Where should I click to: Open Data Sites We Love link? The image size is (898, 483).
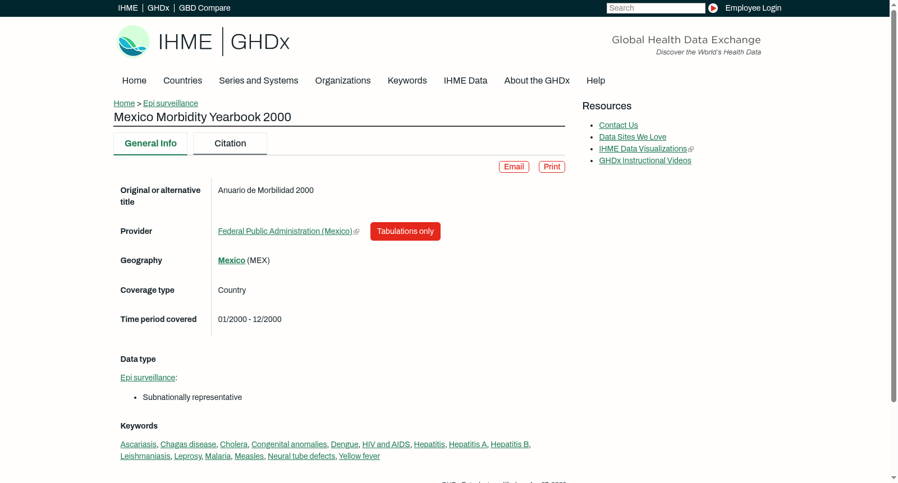coord(633,137)
